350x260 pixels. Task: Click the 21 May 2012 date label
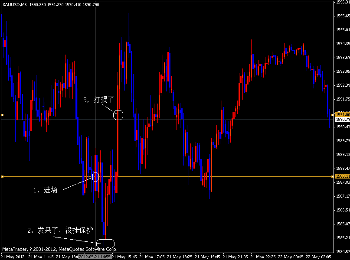(13, 257)
